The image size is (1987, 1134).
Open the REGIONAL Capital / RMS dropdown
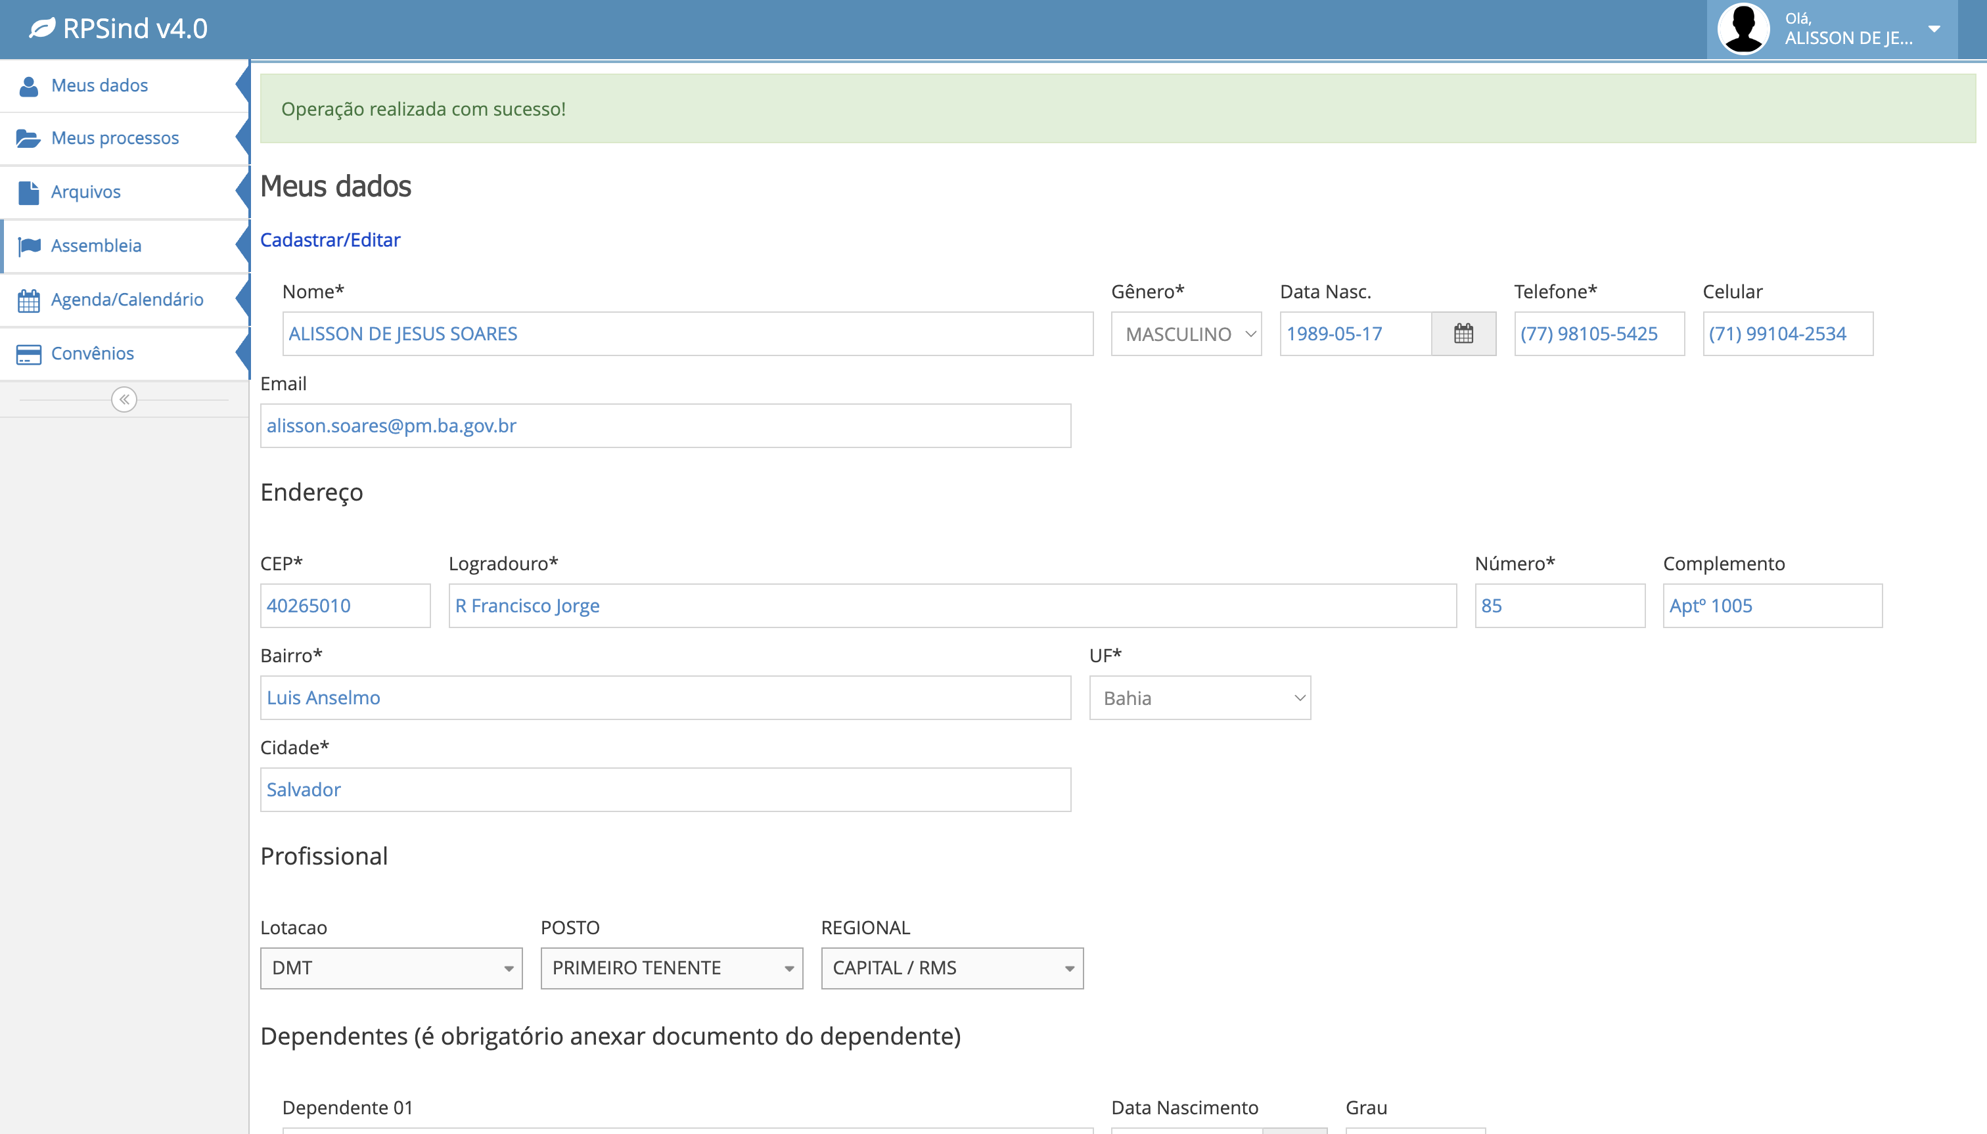952,968
